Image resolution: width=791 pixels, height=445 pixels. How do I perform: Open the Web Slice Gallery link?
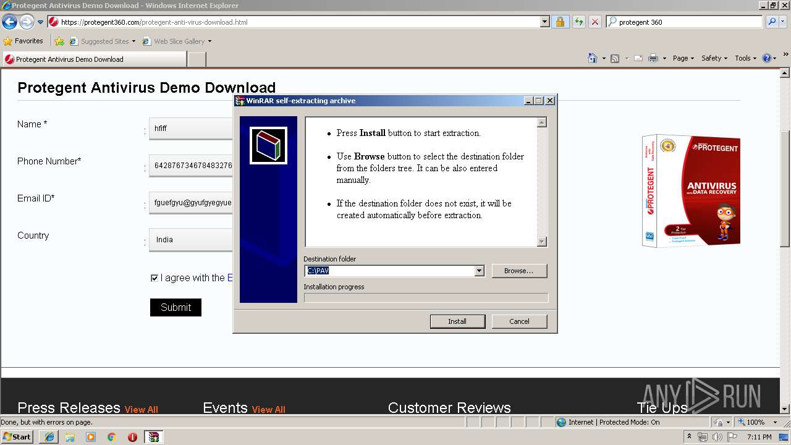coord(177,41)
